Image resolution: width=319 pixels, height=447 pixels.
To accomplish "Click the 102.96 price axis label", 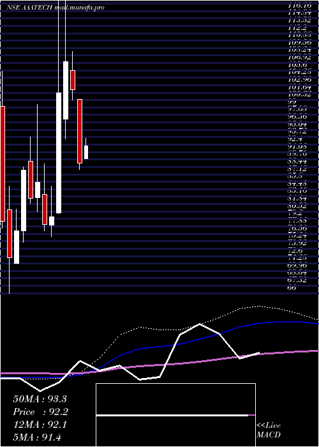I will [x=299, y=79].
